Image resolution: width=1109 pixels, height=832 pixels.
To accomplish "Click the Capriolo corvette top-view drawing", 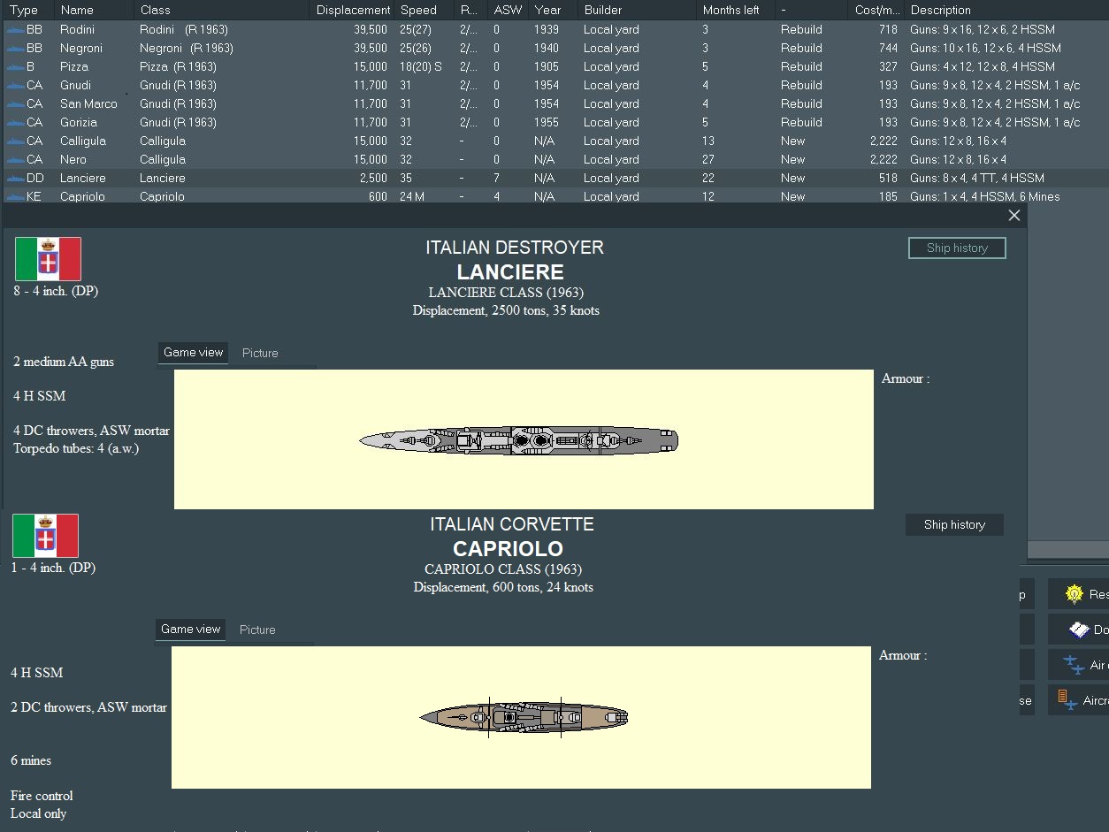I will 524,717.
